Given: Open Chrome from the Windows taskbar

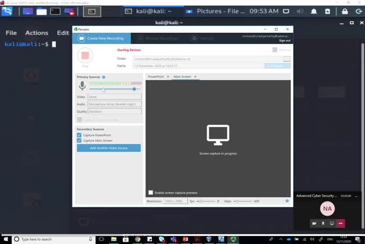Looking at the screenshot, I should click(x=138, y=239).
